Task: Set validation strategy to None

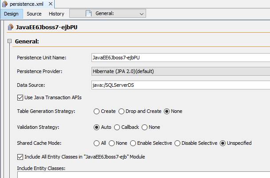Action: (144, 128)
